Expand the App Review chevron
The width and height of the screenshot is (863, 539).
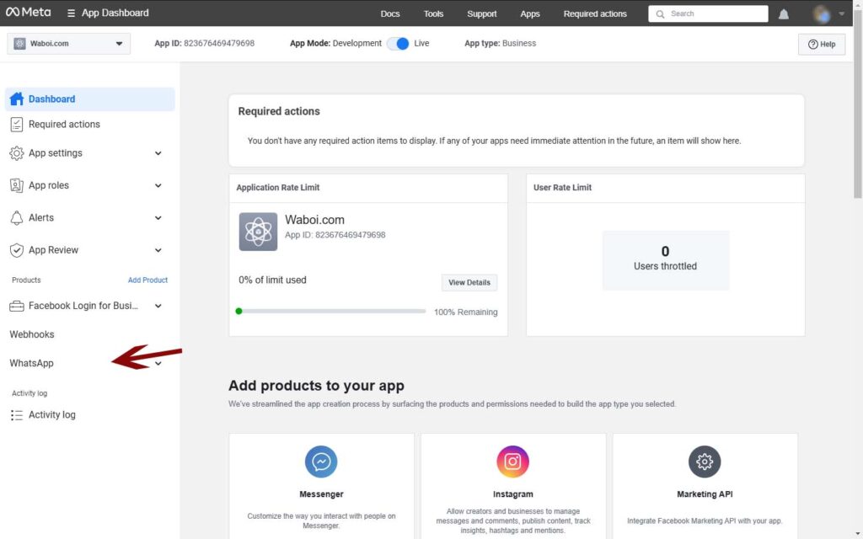pos(158,250)
